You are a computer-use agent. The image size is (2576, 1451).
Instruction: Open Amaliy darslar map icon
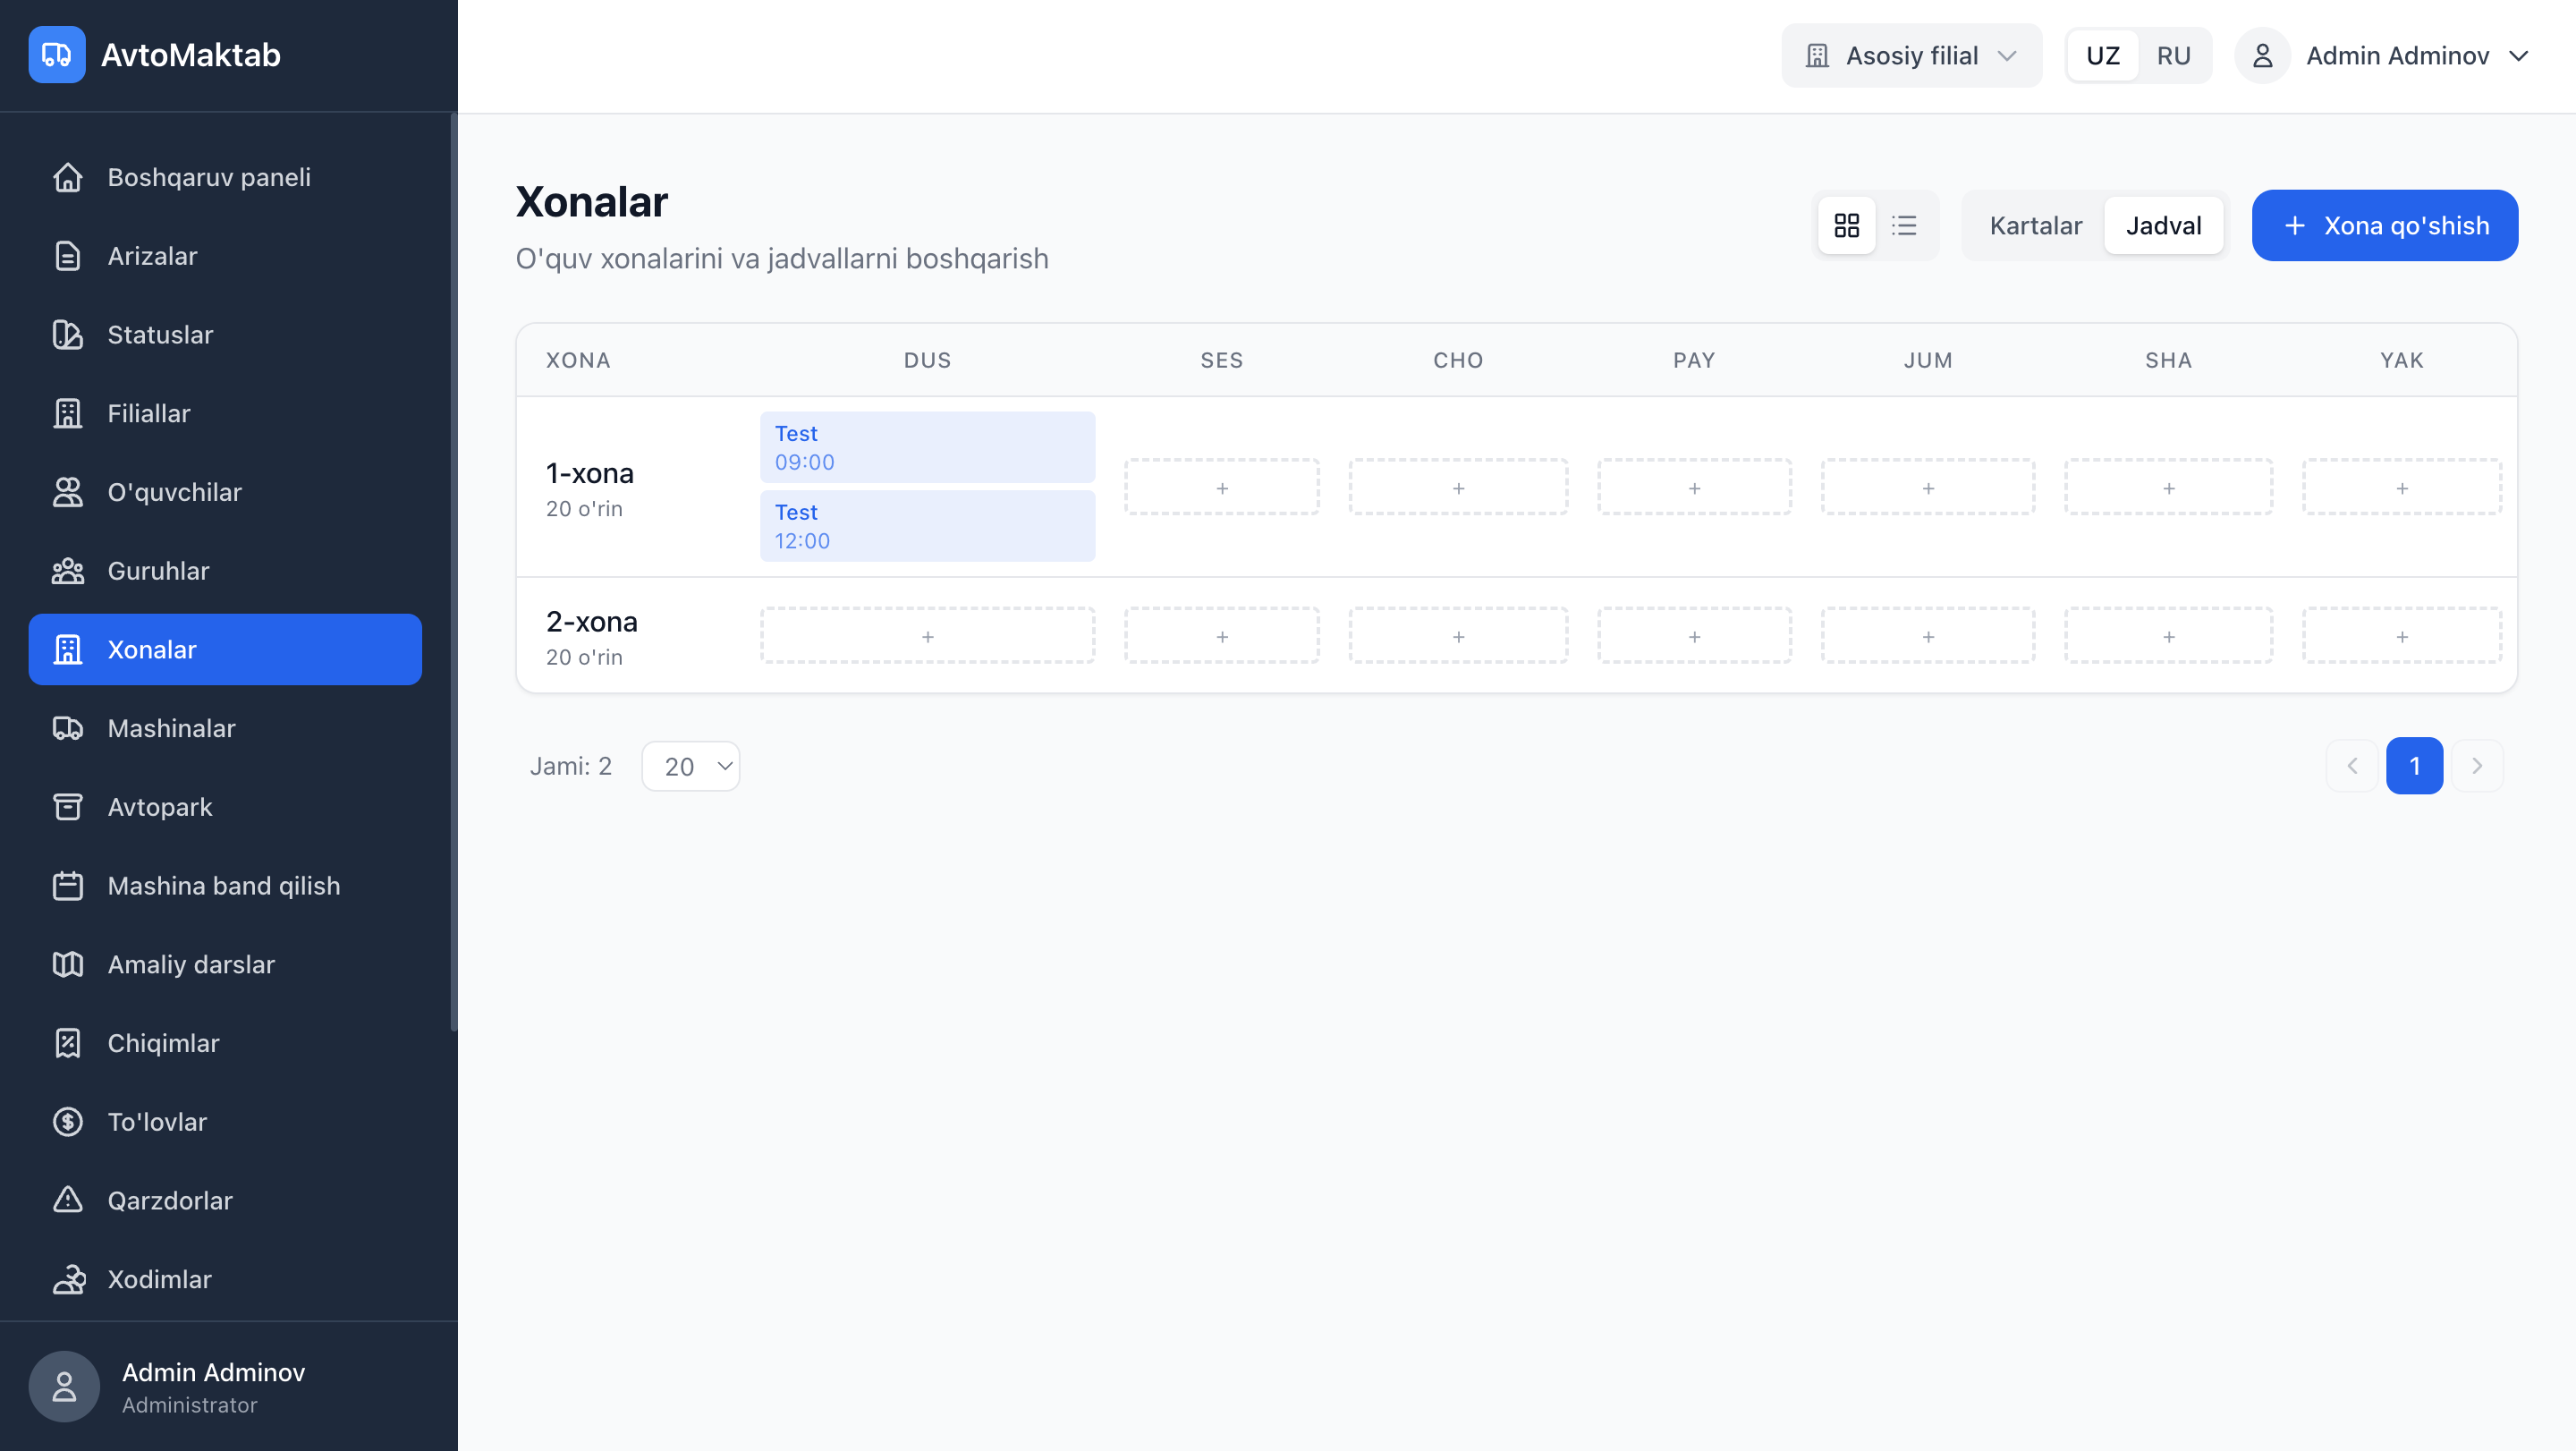[x=67, y=964]
